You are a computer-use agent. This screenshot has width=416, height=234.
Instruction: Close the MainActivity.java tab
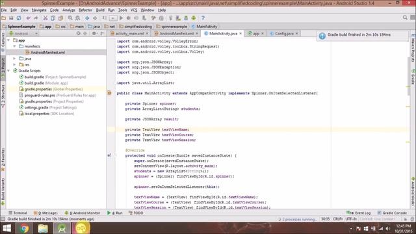240,34
